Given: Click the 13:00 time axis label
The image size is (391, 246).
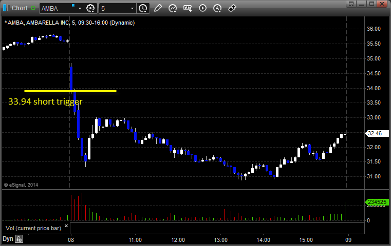Looking at the screenshot, I should pos(221,240).
